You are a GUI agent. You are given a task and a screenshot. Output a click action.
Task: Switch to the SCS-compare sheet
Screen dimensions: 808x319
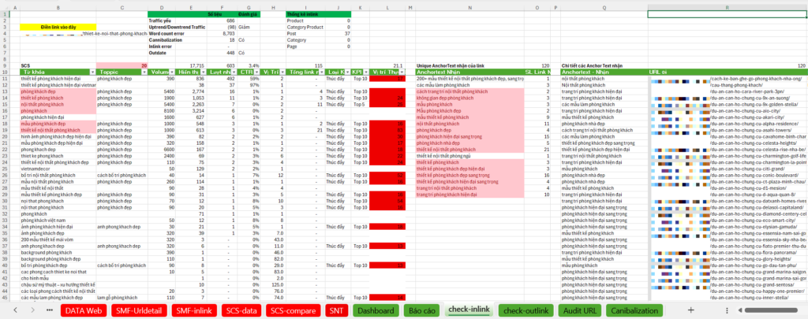[293, 310]
